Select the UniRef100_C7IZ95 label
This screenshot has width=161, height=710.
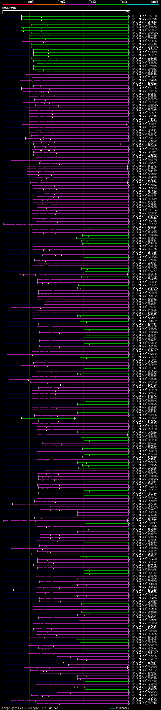144,515
